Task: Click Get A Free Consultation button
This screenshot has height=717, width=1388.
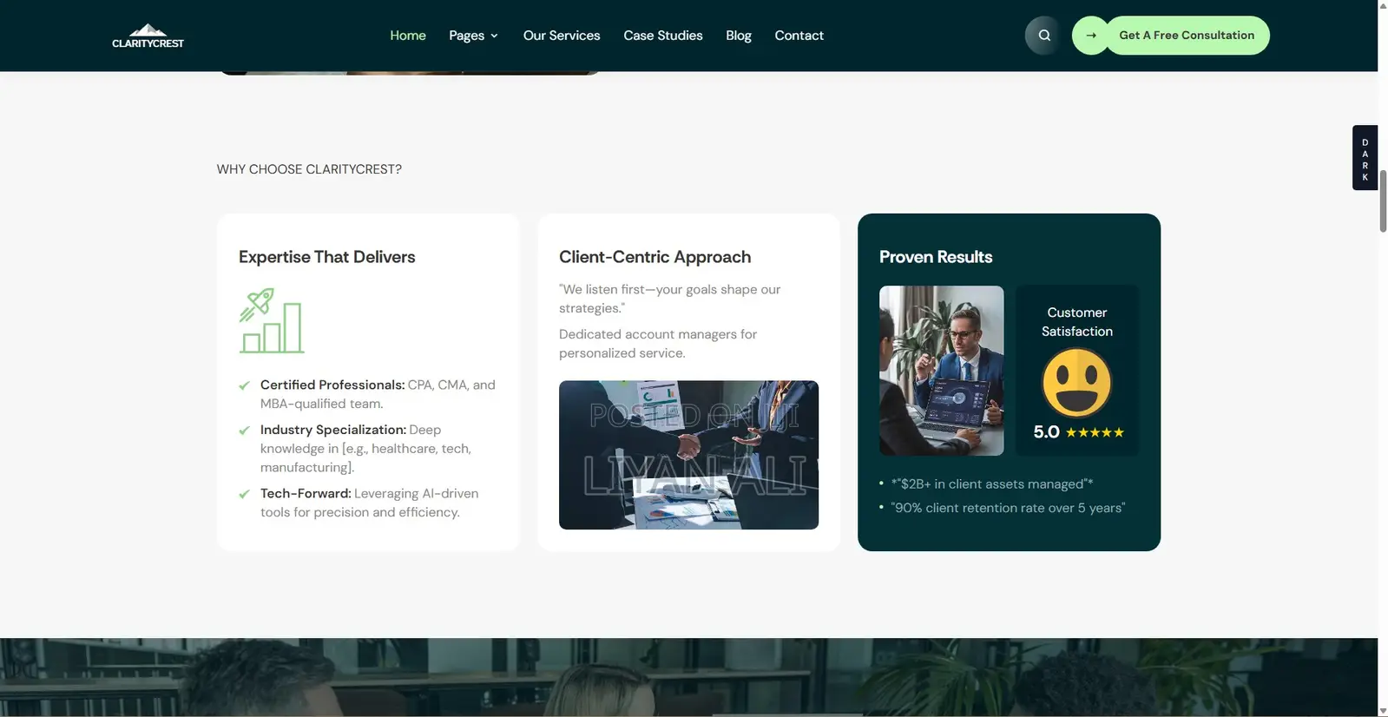Action: coord(1187,36)
